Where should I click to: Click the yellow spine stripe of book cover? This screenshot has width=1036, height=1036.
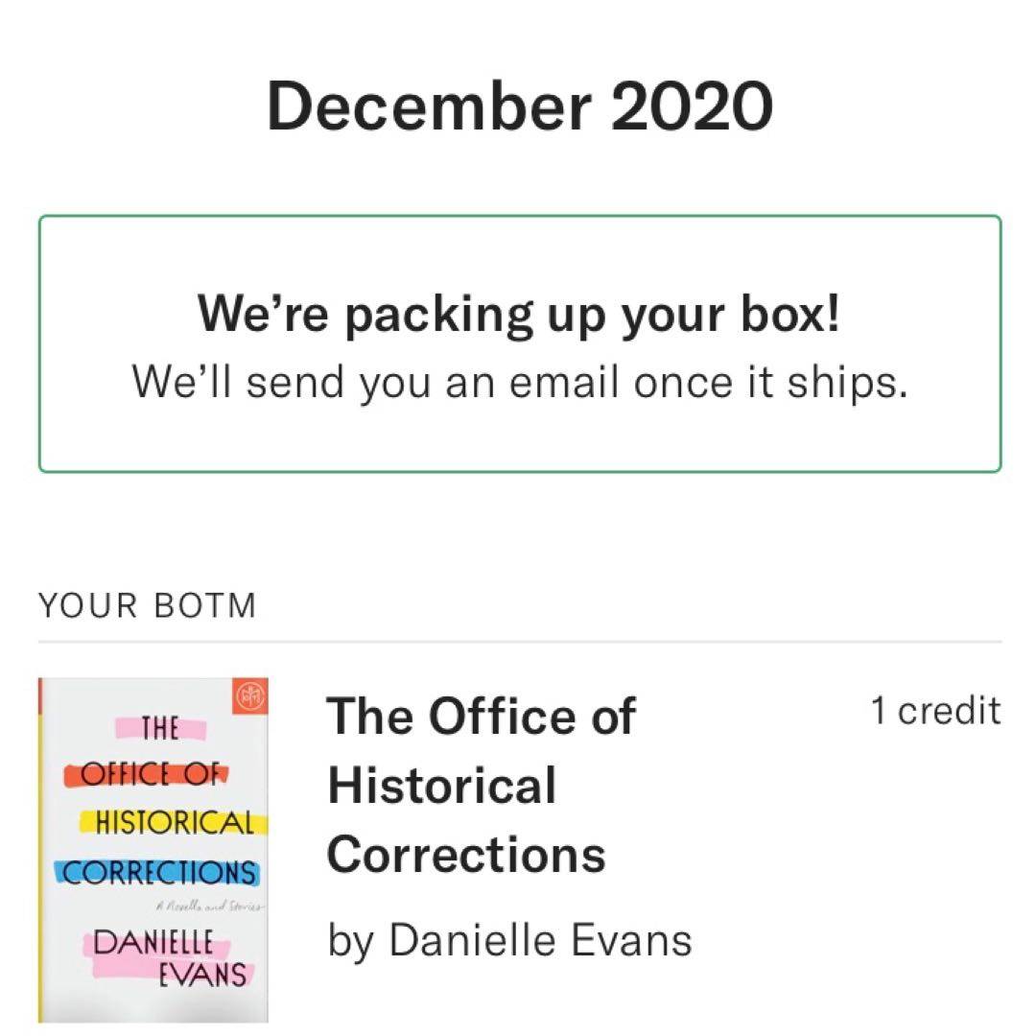pyautogui.click(x=41, y=850)
